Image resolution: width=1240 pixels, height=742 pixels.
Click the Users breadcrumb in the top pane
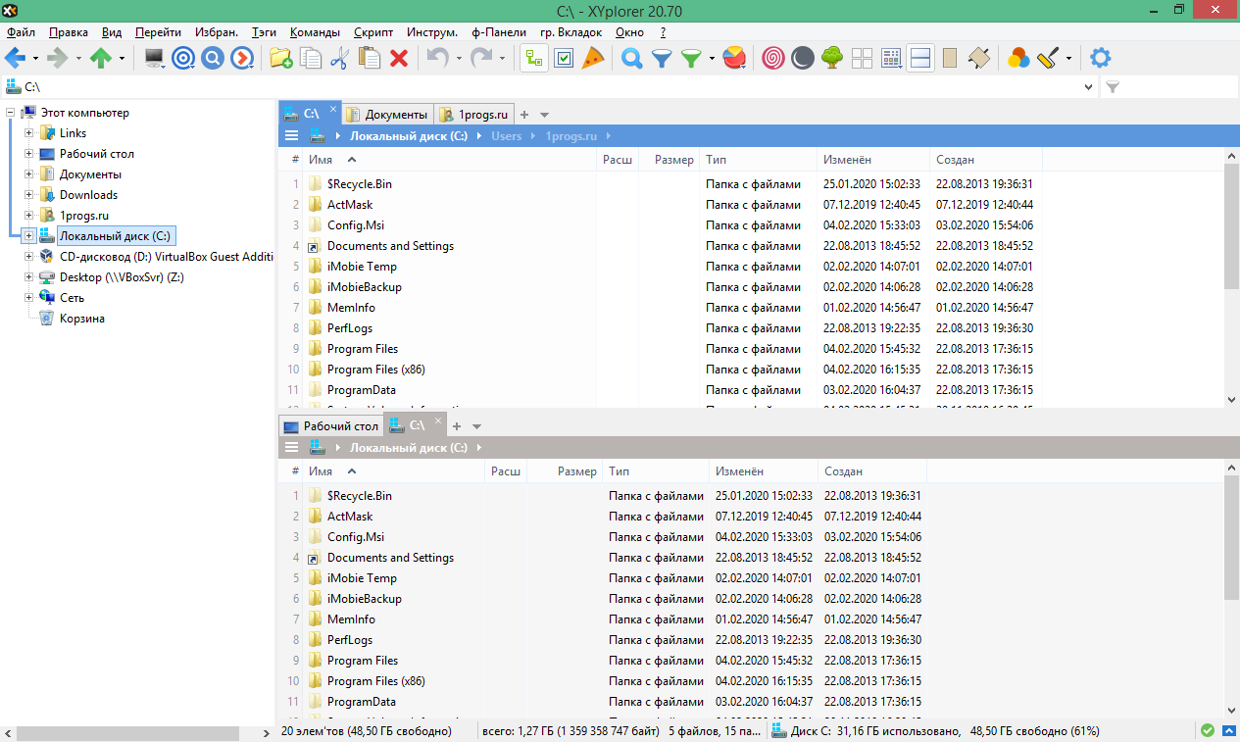pyautogui.click(x=507, y=136)
